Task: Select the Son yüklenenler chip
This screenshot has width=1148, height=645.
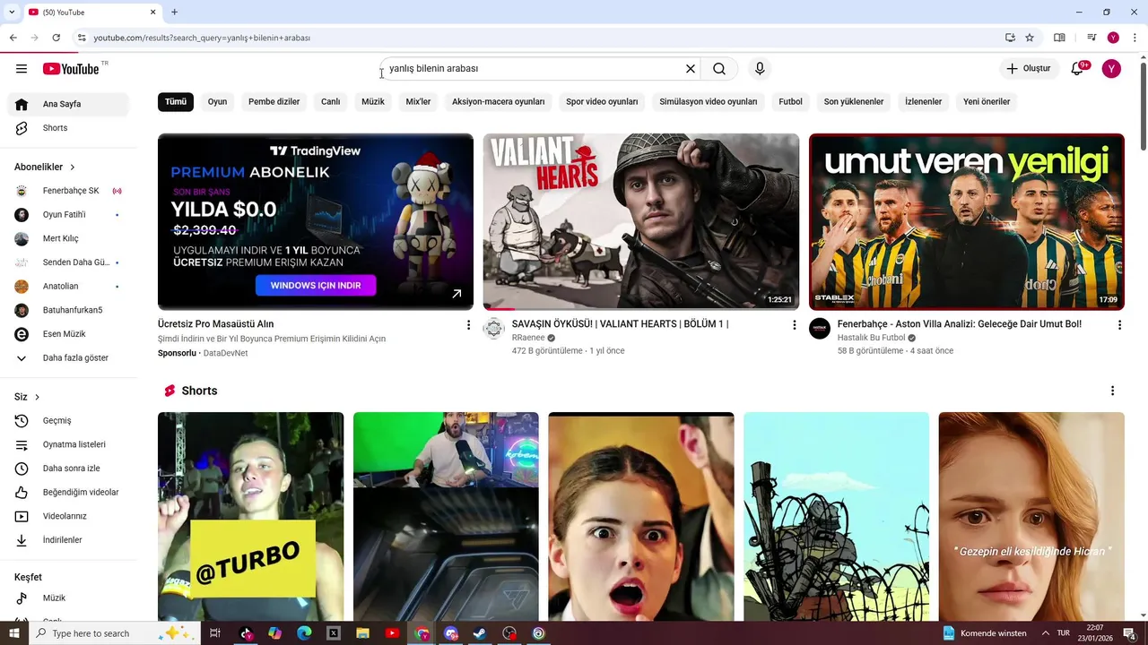Action: [x=854, y=102]
